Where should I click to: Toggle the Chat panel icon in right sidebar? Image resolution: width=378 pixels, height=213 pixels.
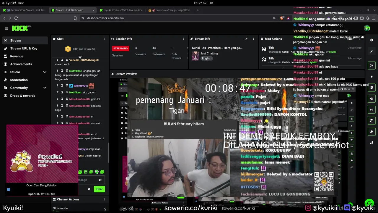(x=372, y=99)
